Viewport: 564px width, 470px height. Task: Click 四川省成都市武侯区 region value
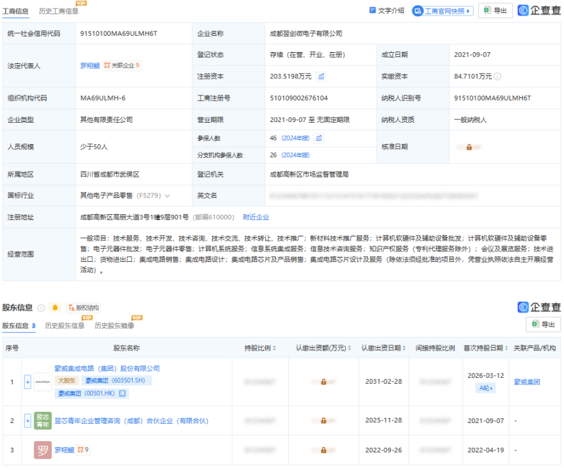110,175
